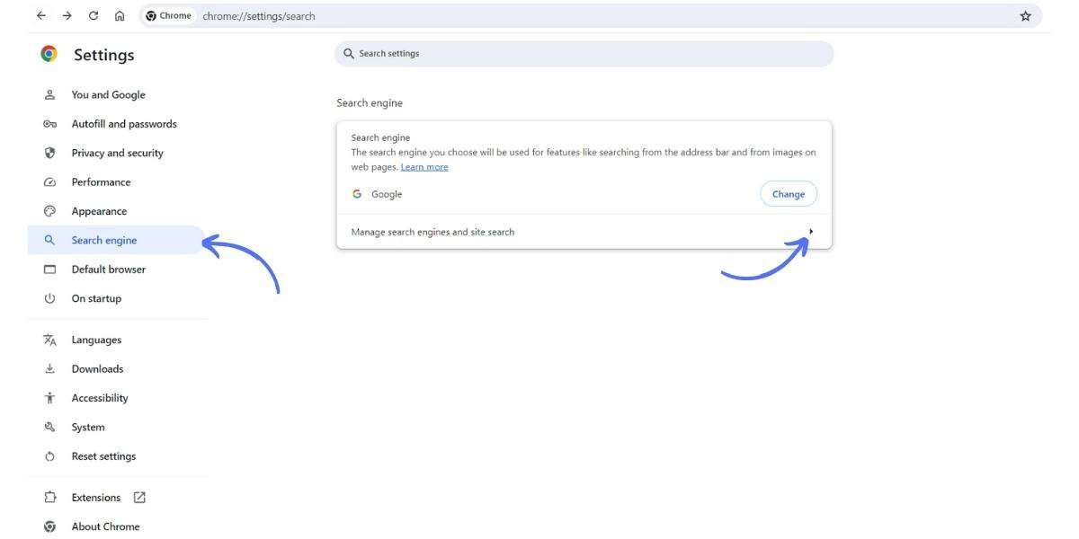The image size is (1079, 539).
Task: Open Accessibility settings
Action: pos(100,398)
